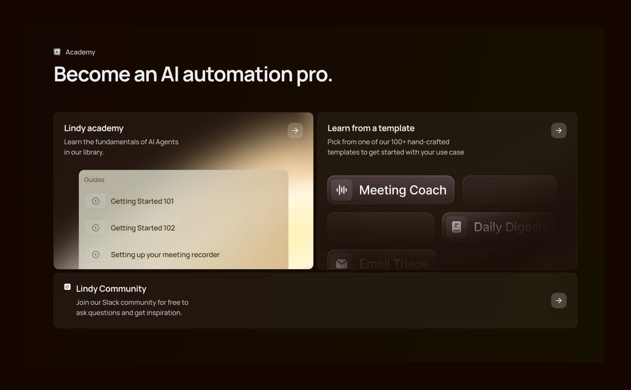Click the Slack icon beside Lindy Community
This screenshot has width=631, height=390.
(x=67, y=286)
